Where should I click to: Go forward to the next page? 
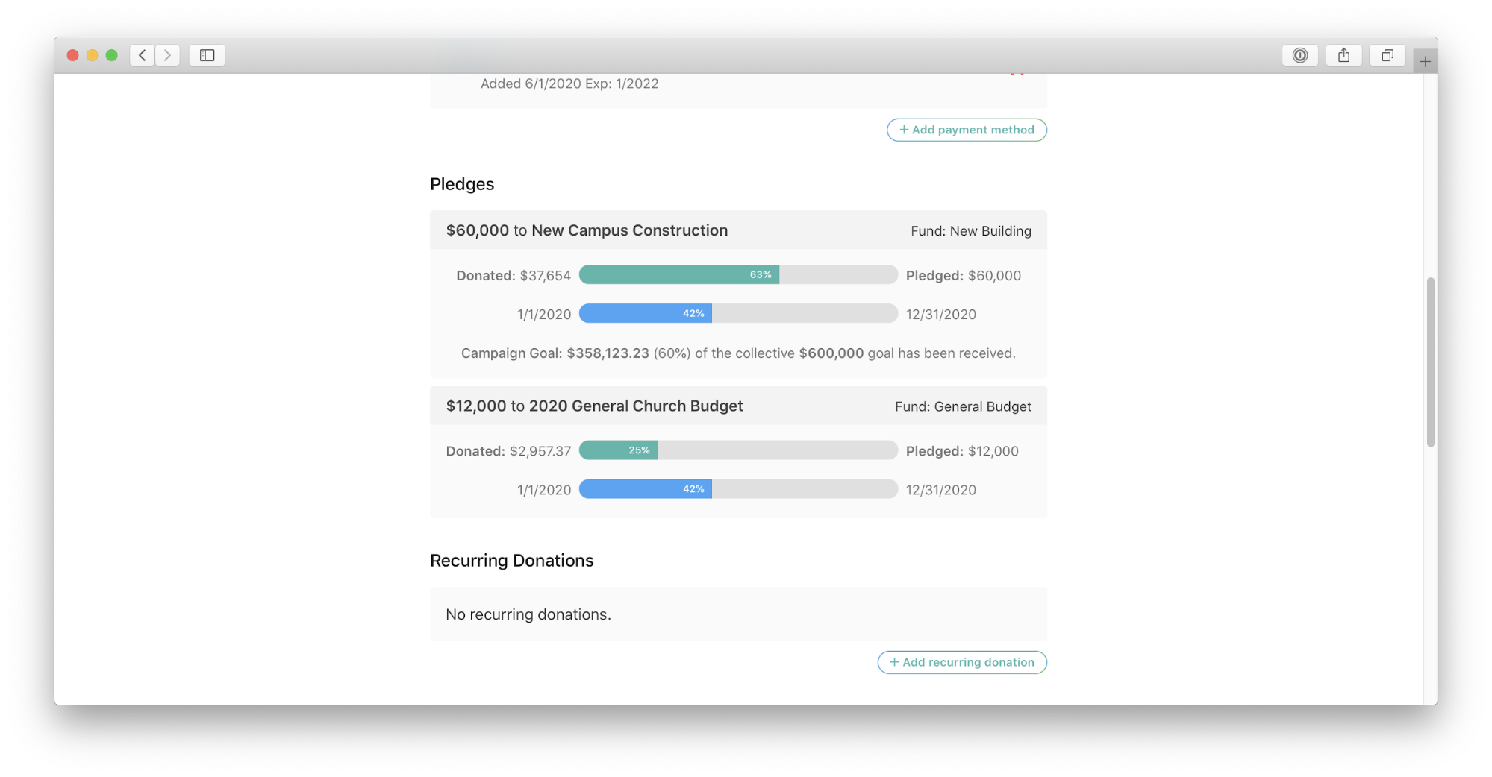click(168, 55)
